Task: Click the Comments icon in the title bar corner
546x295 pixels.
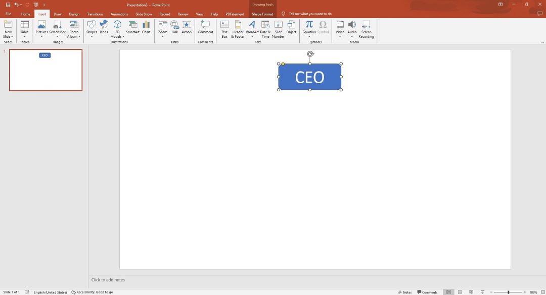Action: coord(540,14)
